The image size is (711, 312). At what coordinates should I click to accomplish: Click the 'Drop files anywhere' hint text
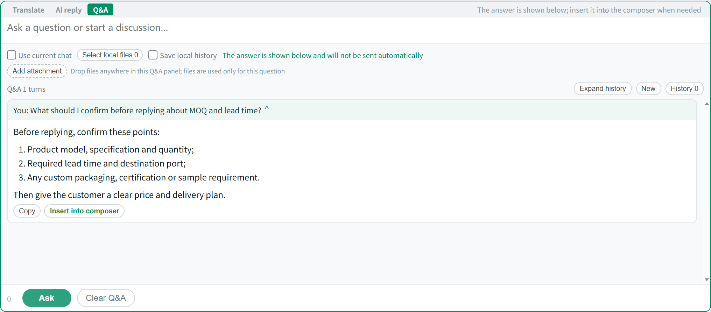(178, 71)
